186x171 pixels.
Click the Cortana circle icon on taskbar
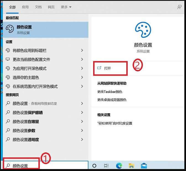click(x=94, y=166)
